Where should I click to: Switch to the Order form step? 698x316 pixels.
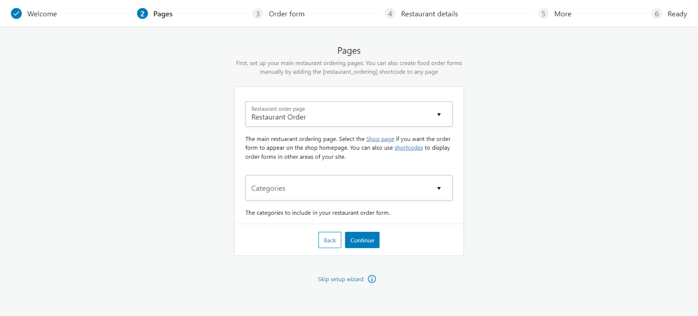tap(286, 14)
